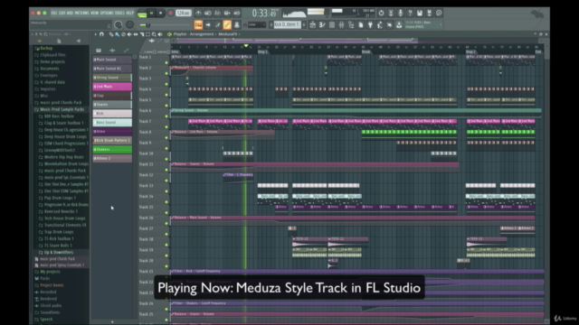
Task: Select the playlist paint brush tool
Action: coord(117,34)
